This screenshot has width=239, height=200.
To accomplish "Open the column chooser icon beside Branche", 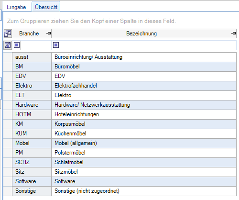I will (x=8, y=33).
